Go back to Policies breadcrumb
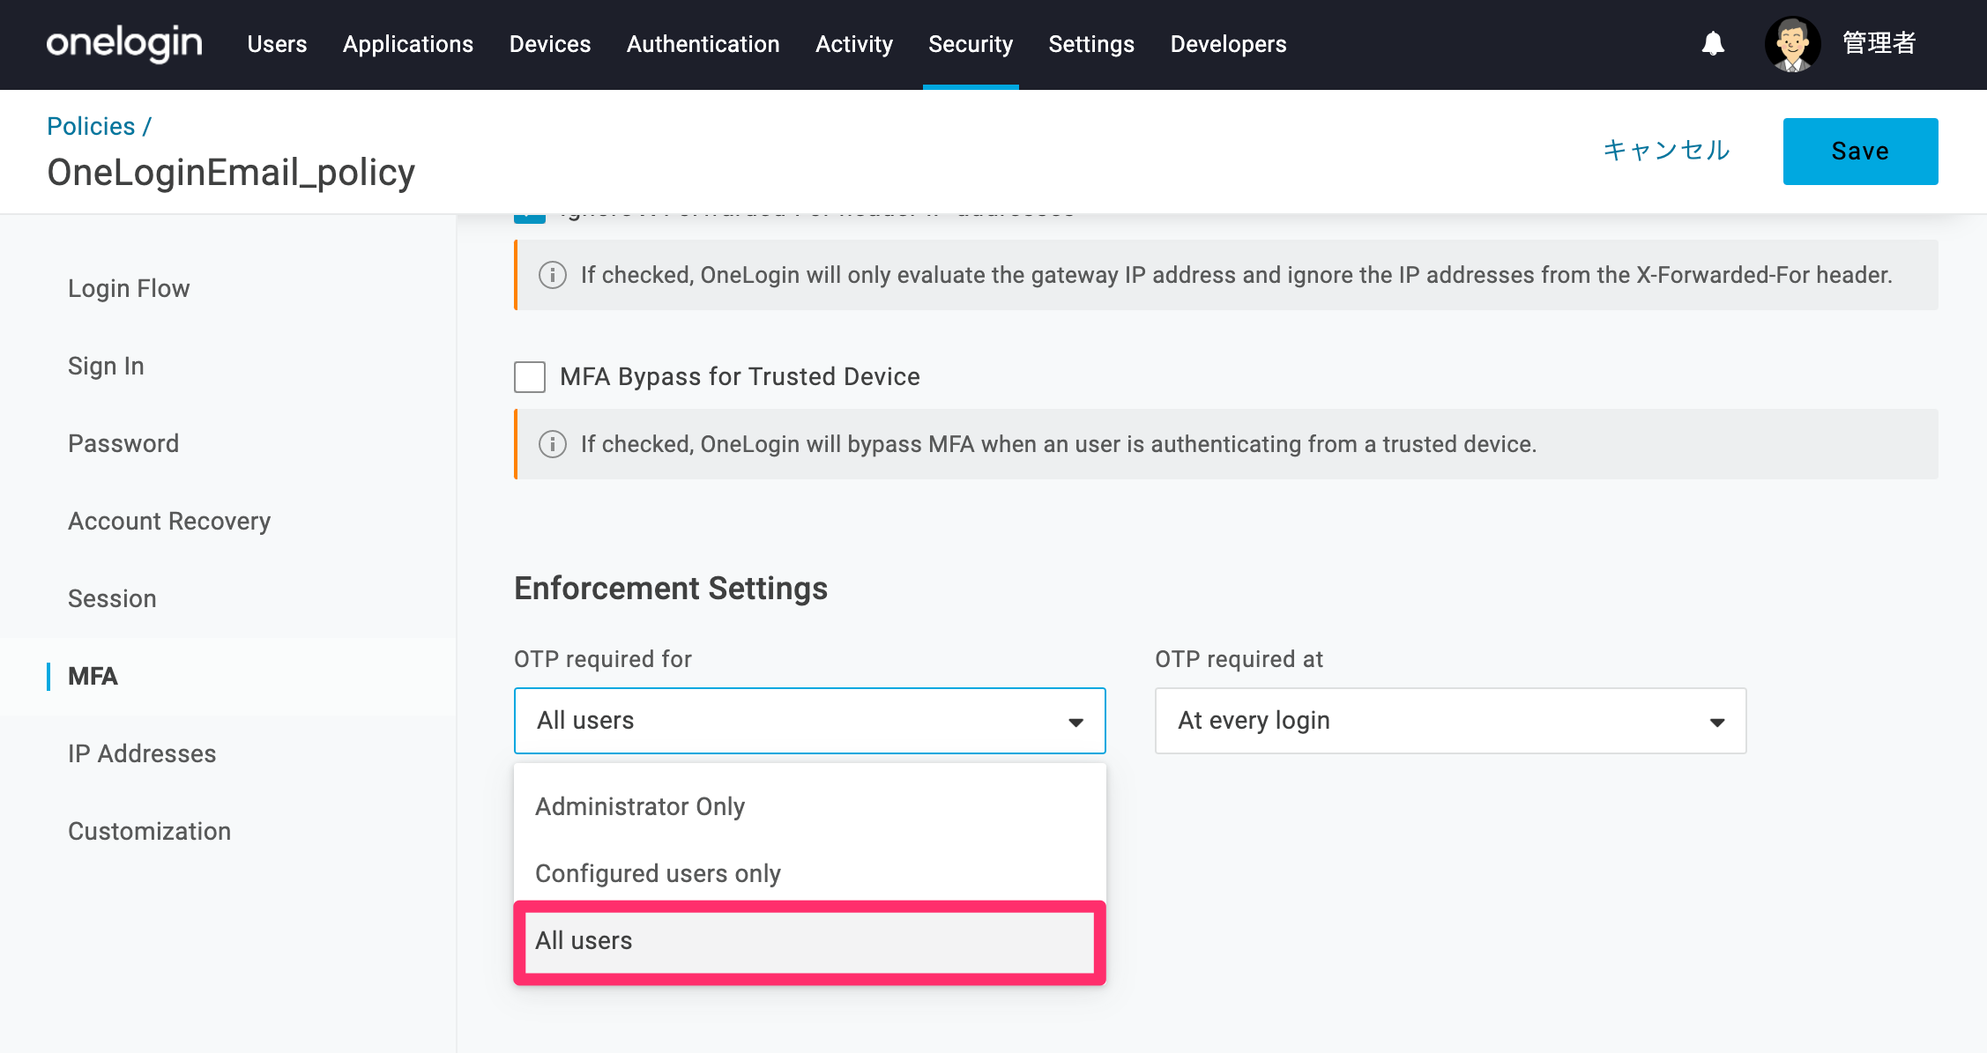The image size is (1987, 1053). pos(91,126)
